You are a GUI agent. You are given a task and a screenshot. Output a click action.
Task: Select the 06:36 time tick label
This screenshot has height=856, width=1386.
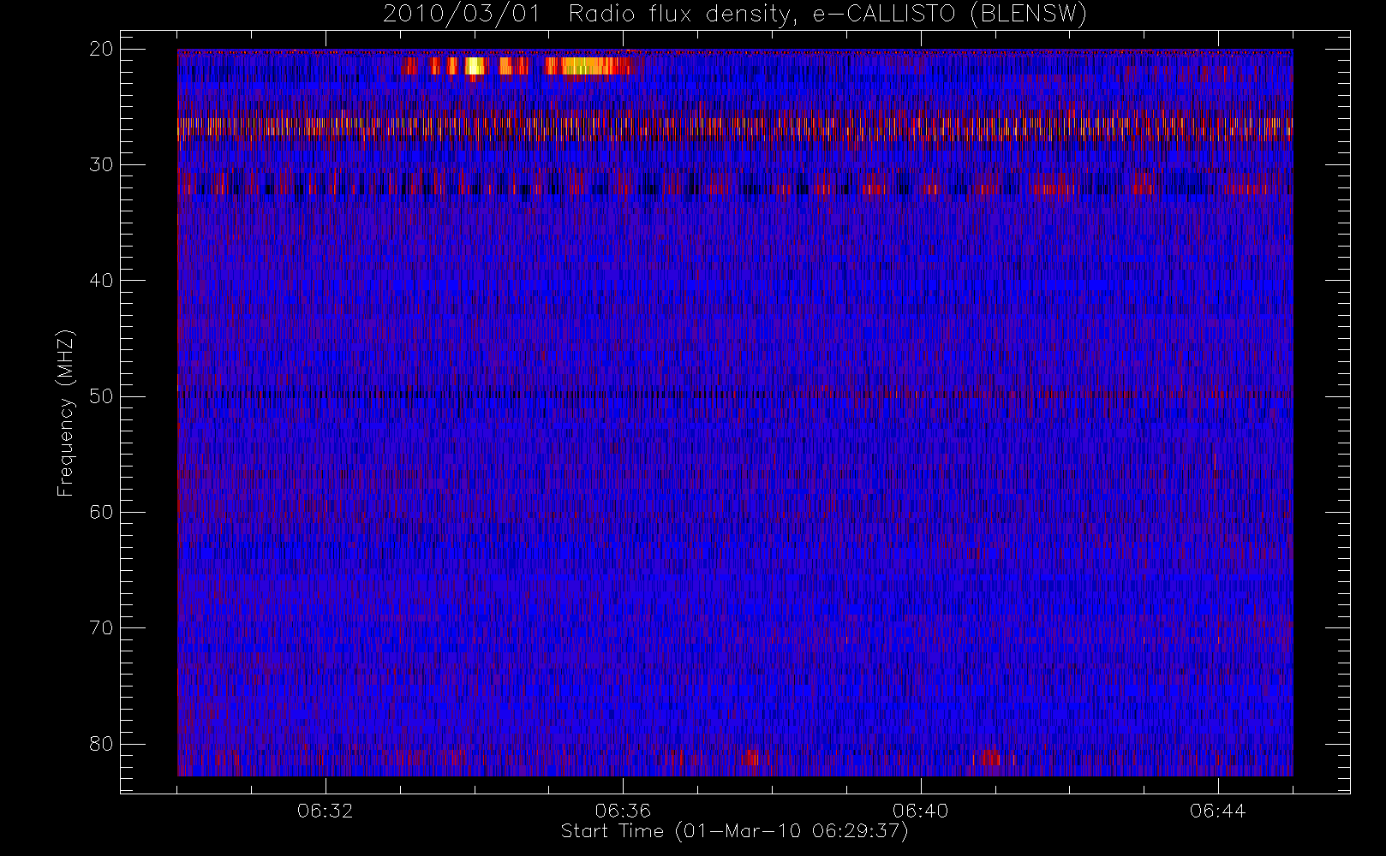(x=623, y=811)
